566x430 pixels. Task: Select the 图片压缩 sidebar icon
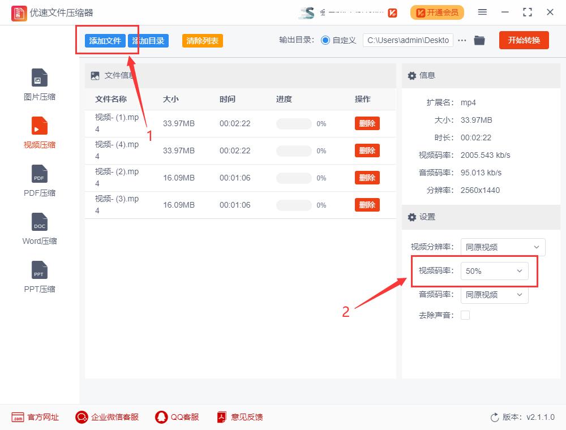point(38,84)
